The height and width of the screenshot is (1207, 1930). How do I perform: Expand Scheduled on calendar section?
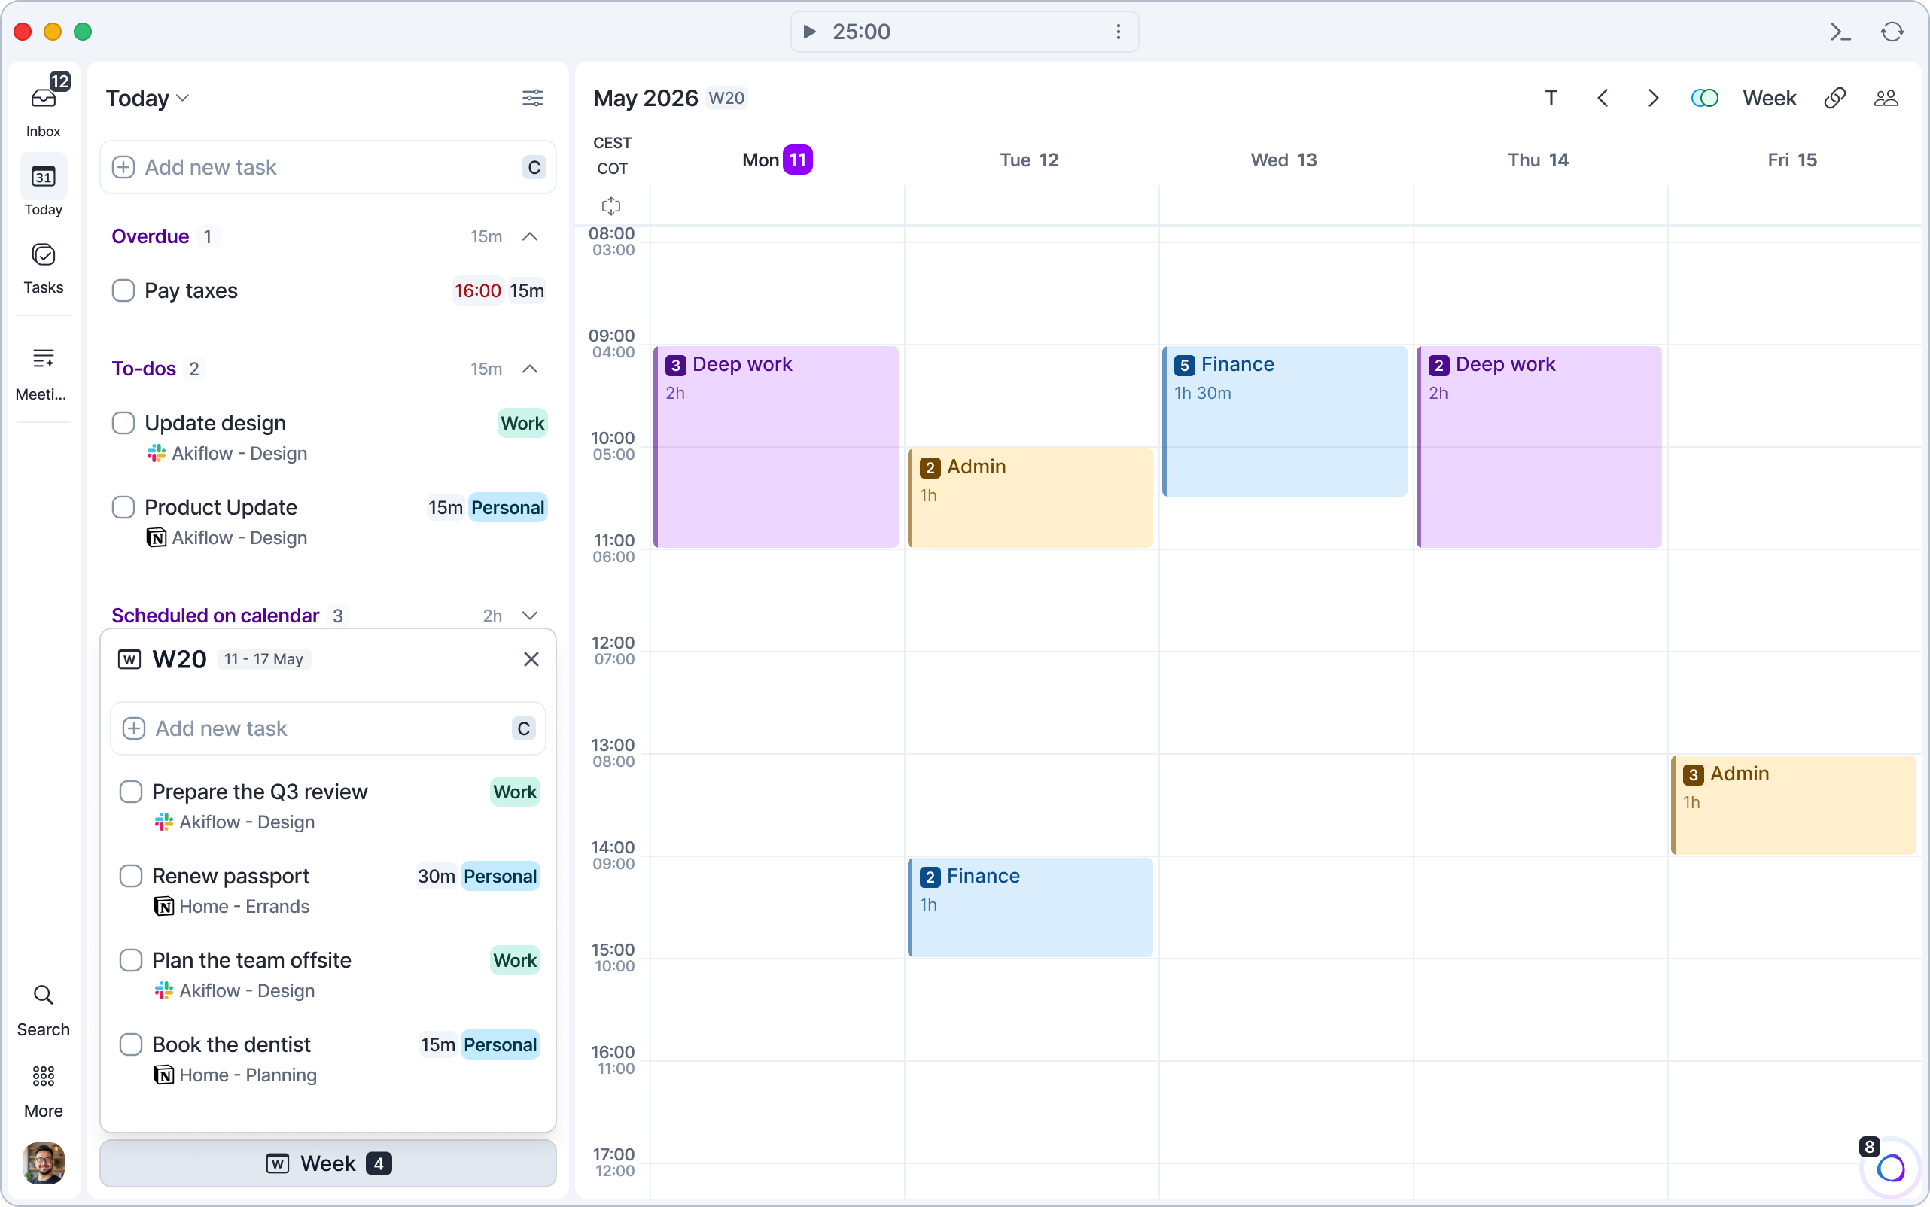point(529,616)
